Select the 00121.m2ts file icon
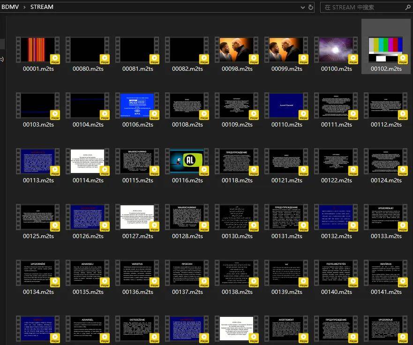The height and width of the screenshot is (345, 413). click(286, 161)
